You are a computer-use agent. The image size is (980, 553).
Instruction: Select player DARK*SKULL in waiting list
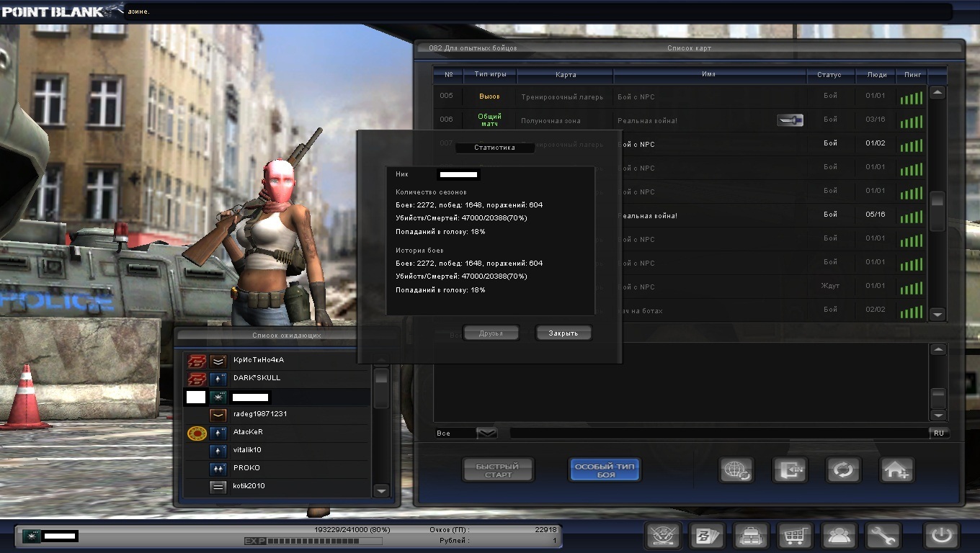[x=277, y=378]
